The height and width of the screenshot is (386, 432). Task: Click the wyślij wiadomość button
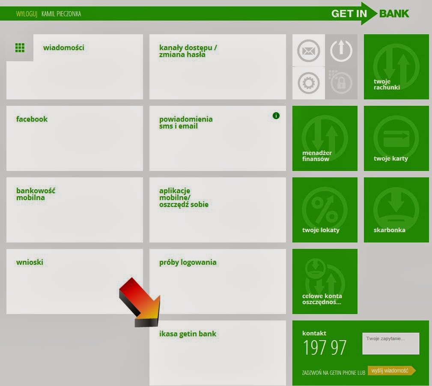pyautogui.click(x=391, y=371)
